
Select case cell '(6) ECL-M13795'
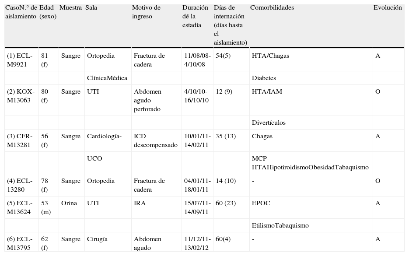[x=20, y=243]
